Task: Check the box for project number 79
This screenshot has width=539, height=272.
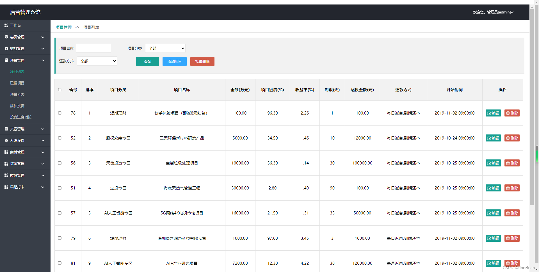Action: [60, 238]
